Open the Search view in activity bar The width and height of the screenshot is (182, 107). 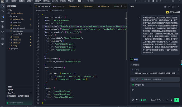(2, 11)
